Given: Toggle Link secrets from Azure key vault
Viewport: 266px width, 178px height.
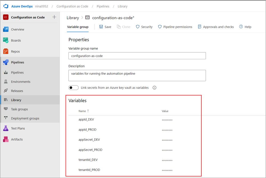Looking at the screenshot, I should pos(73,88).
